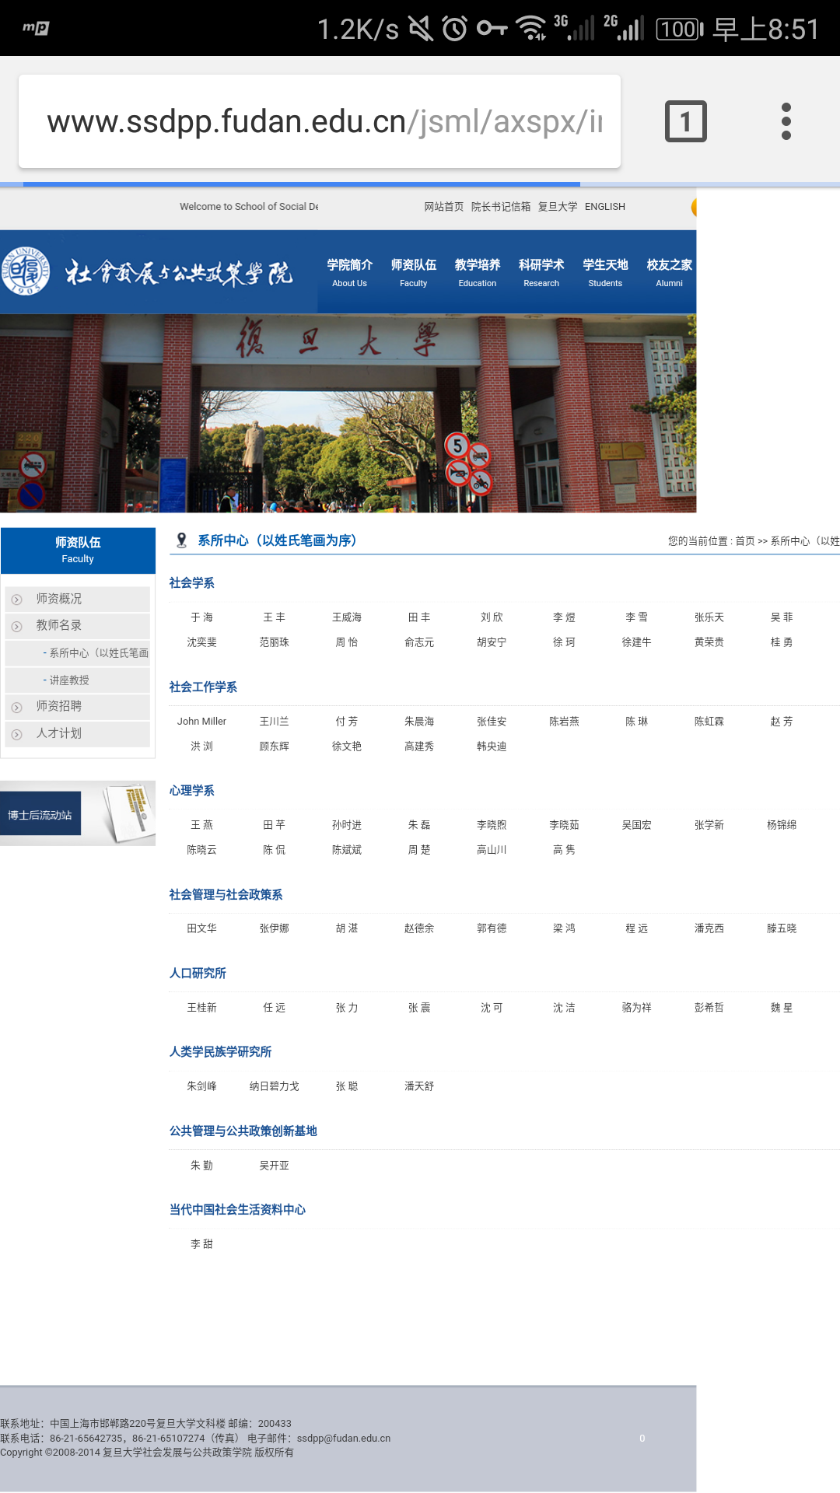Tap the URL address bar

[x=320, y=121]
